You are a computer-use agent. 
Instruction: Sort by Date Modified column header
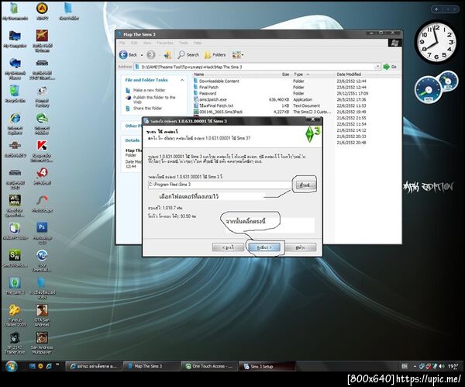point(349,74)
